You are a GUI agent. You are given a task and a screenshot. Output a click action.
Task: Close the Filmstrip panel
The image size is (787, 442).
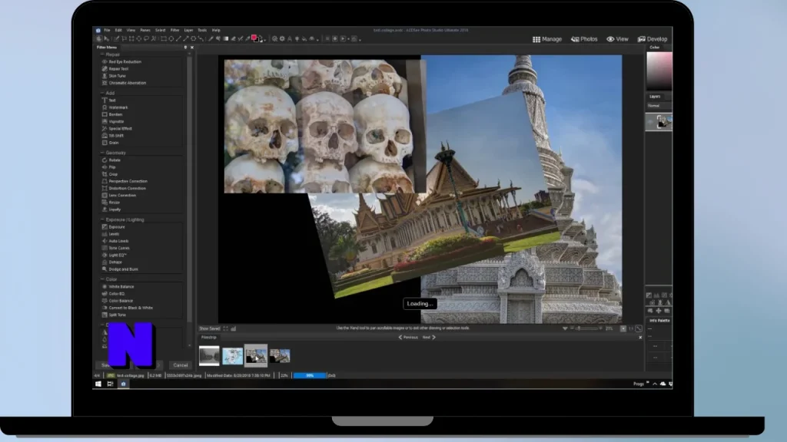coord(640,338)
